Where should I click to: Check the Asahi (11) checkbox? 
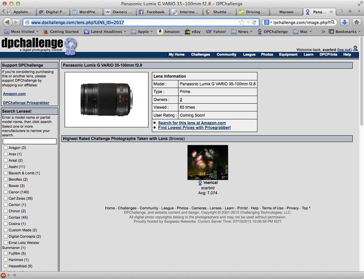coord(5,167)
